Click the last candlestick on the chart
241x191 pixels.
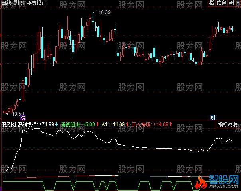point(232,29)
